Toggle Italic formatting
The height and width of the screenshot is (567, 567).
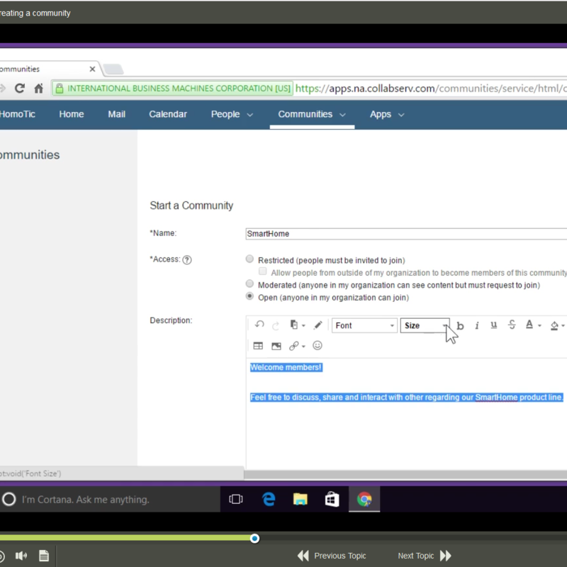(477, 325)
